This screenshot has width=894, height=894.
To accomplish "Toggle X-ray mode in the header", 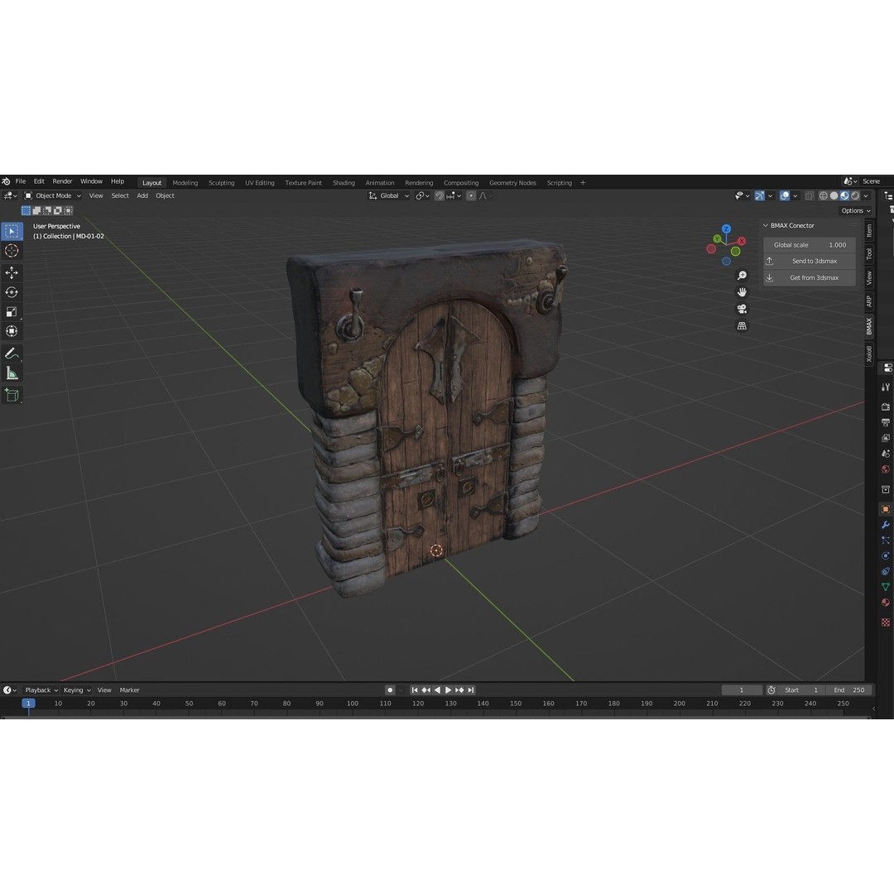I will pos(809,195).
